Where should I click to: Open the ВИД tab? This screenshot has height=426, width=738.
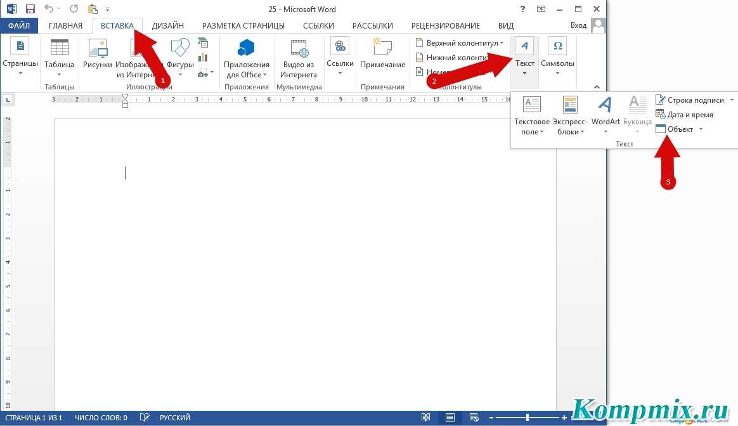506,25
